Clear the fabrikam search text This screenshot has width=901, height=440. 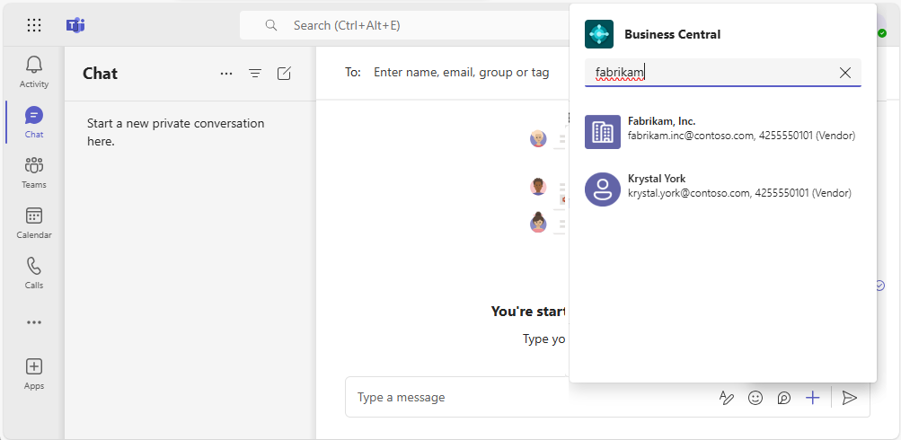pos(844,73)
